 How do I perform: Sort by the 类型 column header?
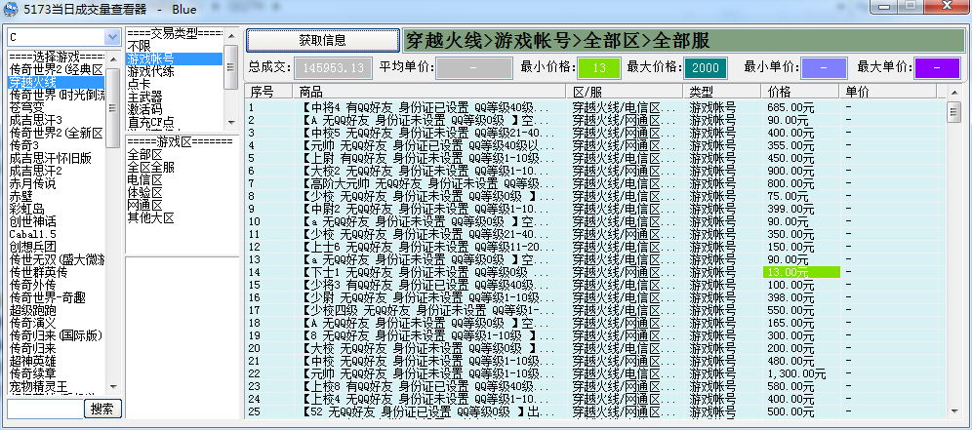(723, 92)
